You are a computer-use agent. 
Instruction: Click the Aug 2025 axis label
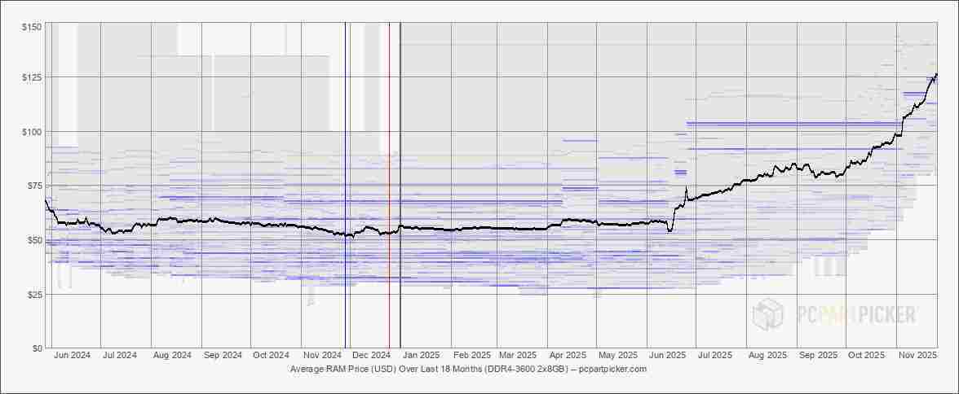[768, 355]
